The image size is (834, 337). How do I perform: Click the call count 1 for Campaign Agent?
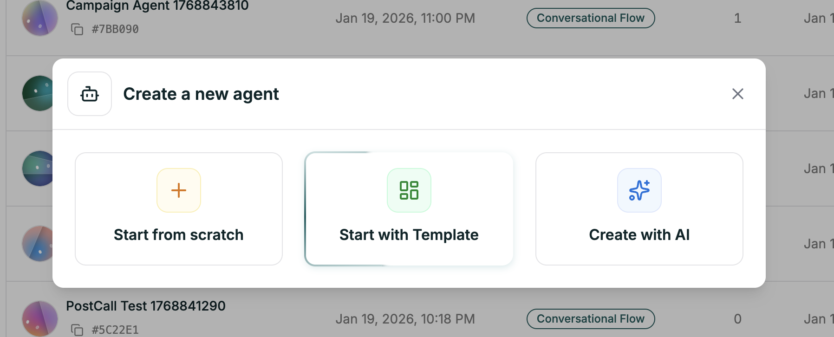point(737,19)
